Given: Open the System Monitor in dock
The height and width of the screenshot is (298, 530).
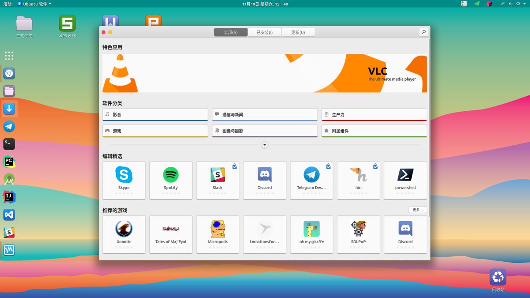Looking at the screenshot, I should (9, 250).
